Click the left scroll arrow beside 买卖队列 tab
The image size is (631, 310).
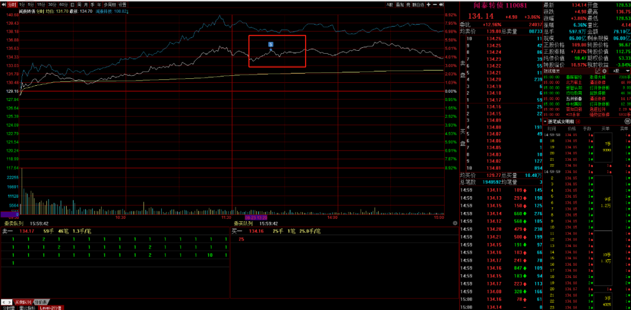pyautogui.click(x=5, y=302)
